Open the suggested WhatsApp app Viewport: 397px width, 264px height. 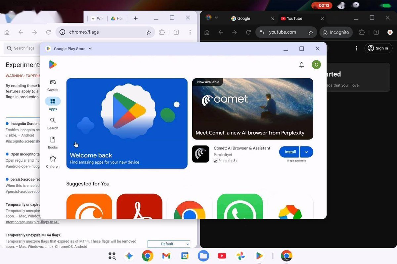[240, 206]
